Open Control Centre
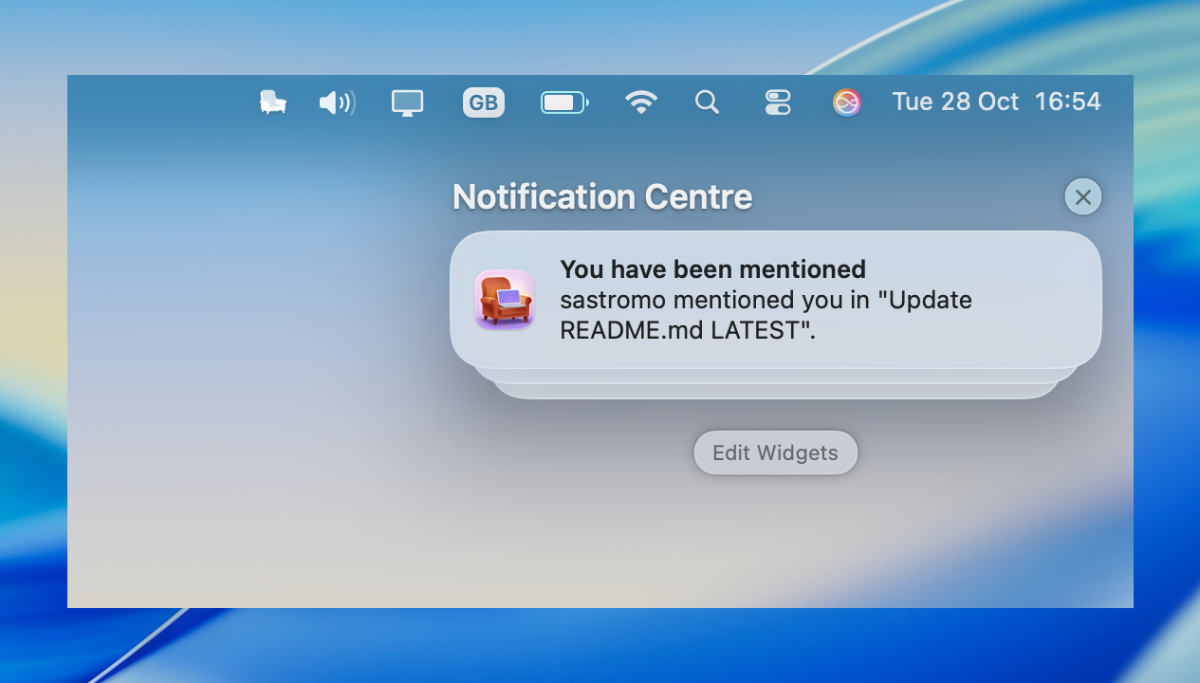Screen dimensions: 1200x683 (778, 102)
